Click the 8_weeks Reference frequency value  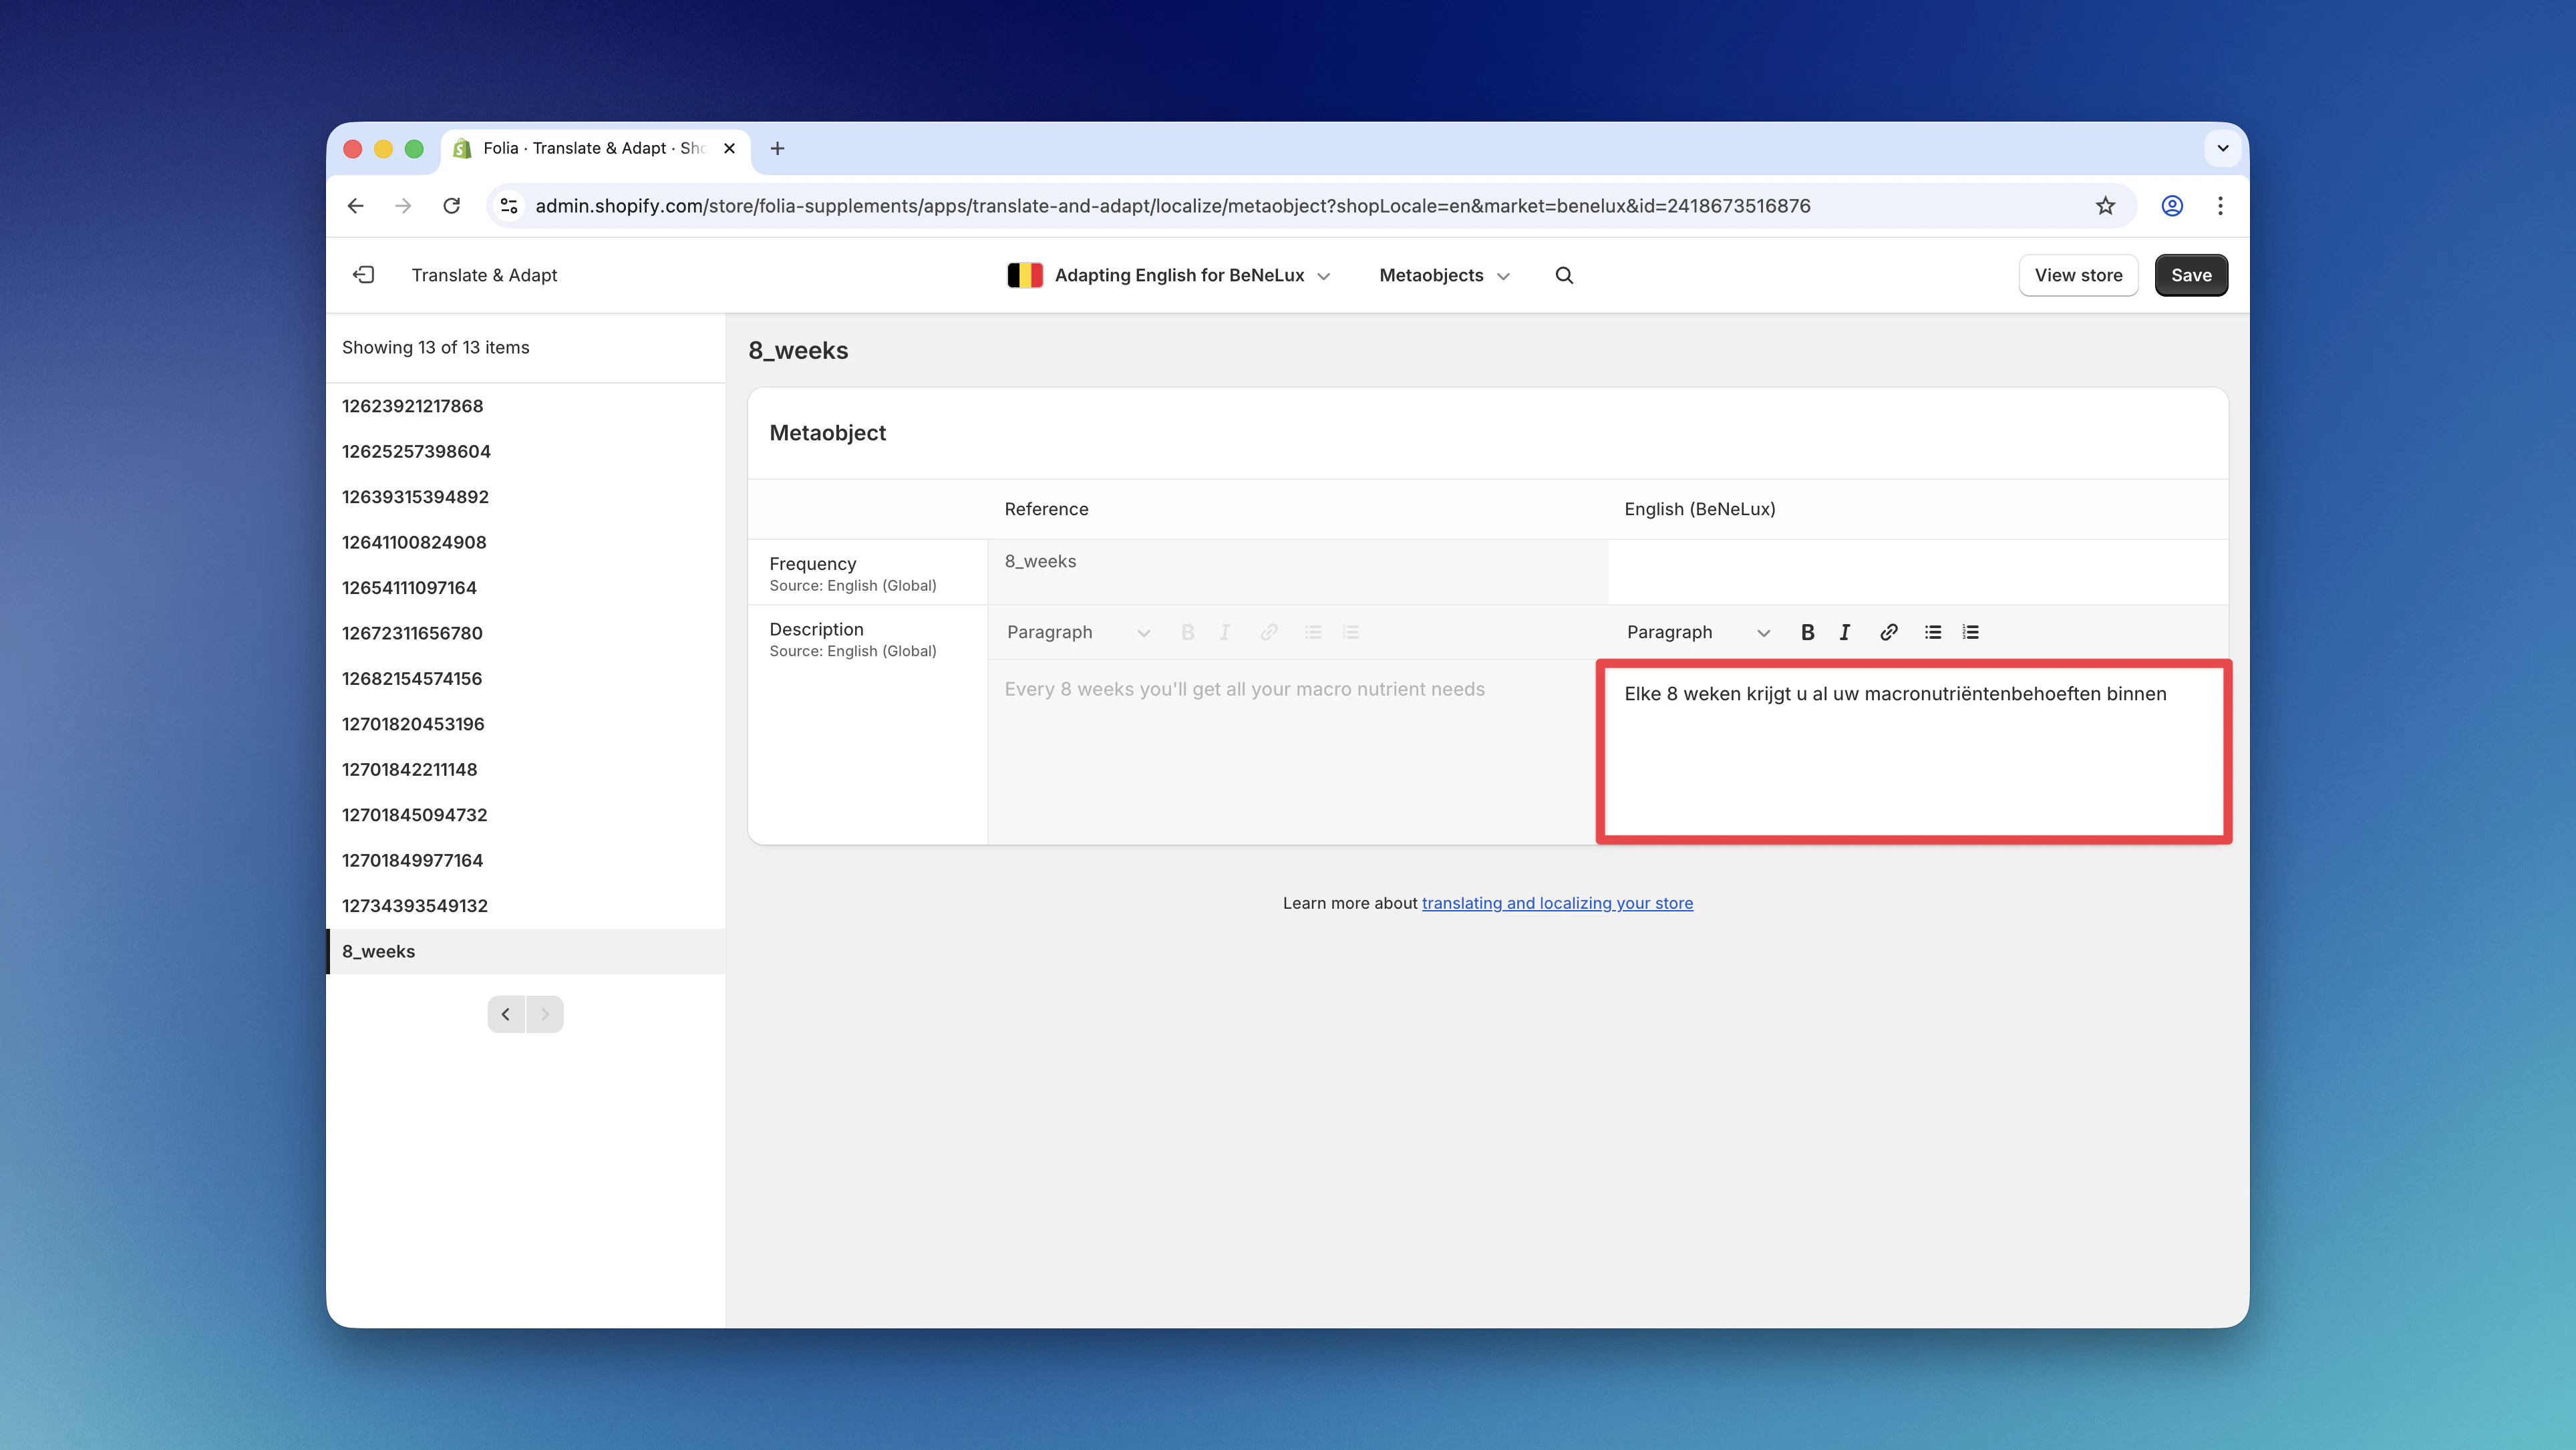(1040, 562)
